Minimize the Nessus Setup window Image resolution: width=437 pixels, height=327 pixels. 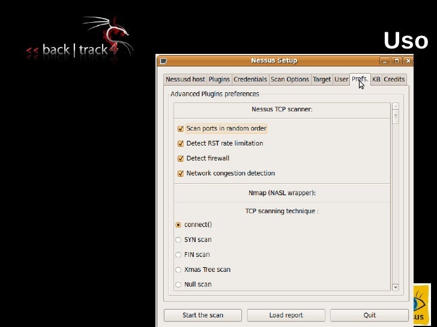pyautogui.click(x=385, y=60)
